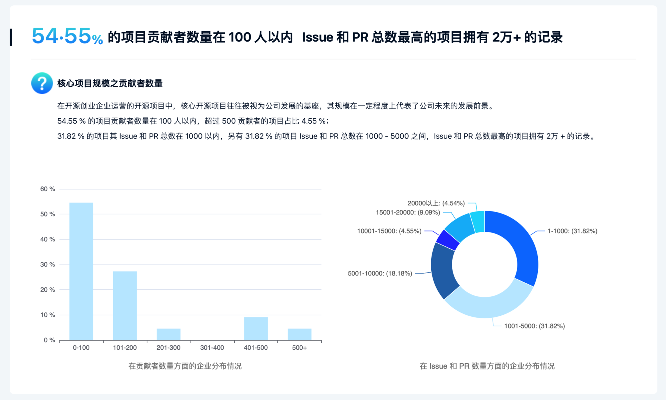Click the 5001-10000: (18.18%) label
The image size is (666, 400).
(x=380, y=273)
